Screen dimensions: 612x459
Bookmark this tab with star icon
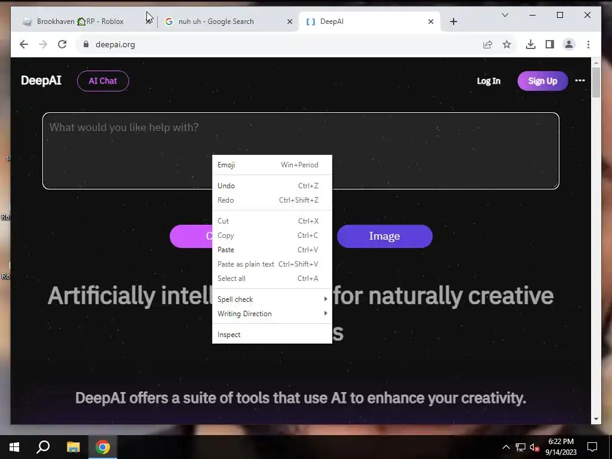point(507,44)
